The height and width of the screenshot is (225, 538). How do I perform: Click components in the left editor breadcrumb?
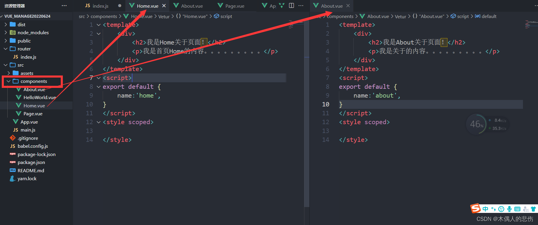pos(104,17)
